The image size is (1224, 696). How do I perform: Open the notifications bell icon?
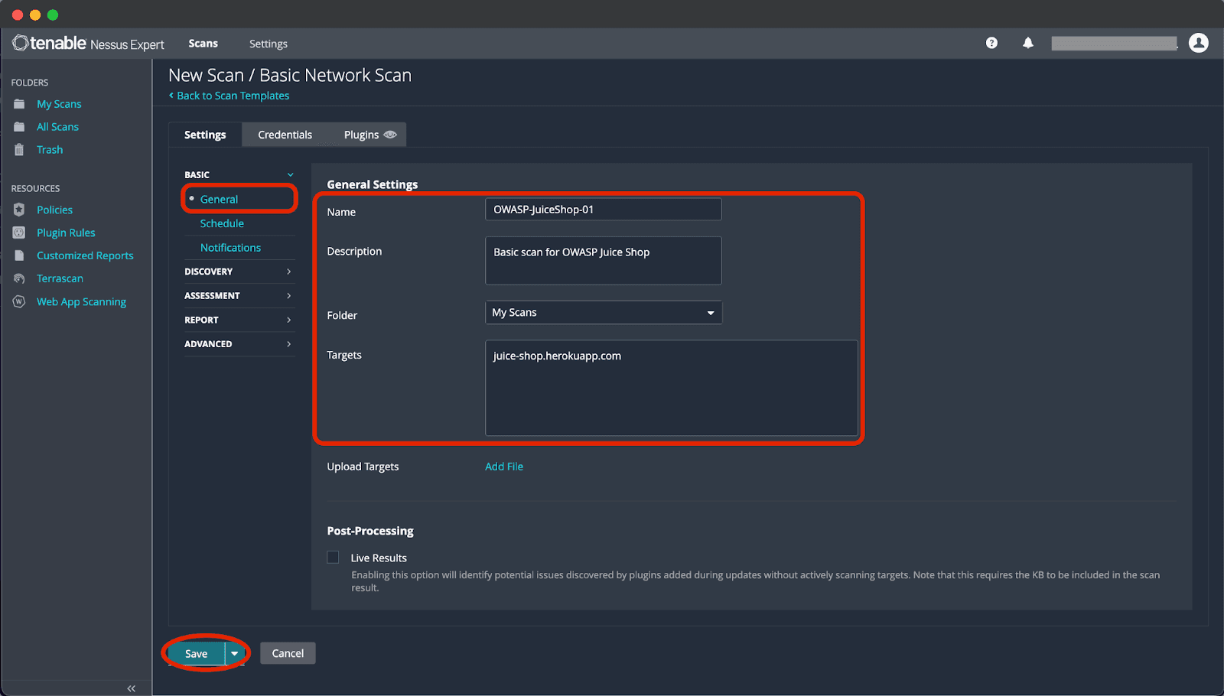tap(1028, 43)
